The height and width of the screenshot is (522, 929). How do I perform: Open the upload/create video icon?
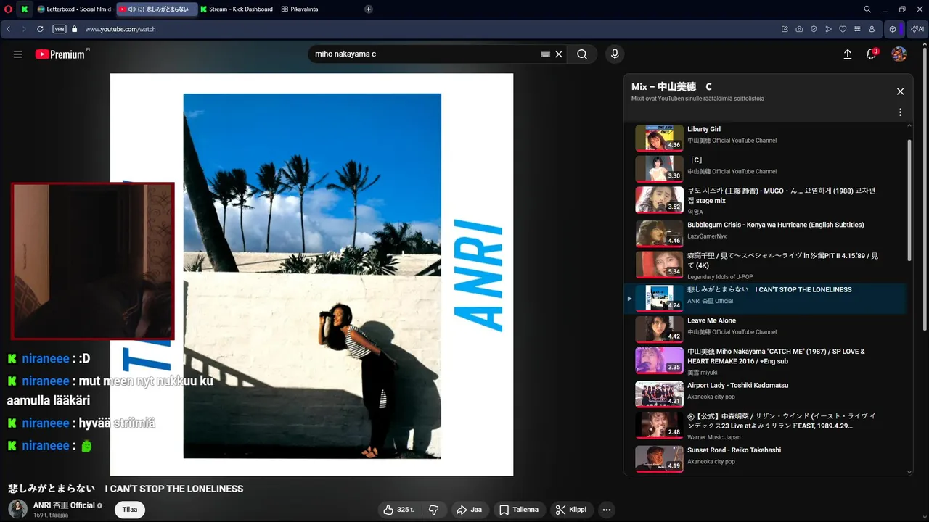click(x=847, y=54)
